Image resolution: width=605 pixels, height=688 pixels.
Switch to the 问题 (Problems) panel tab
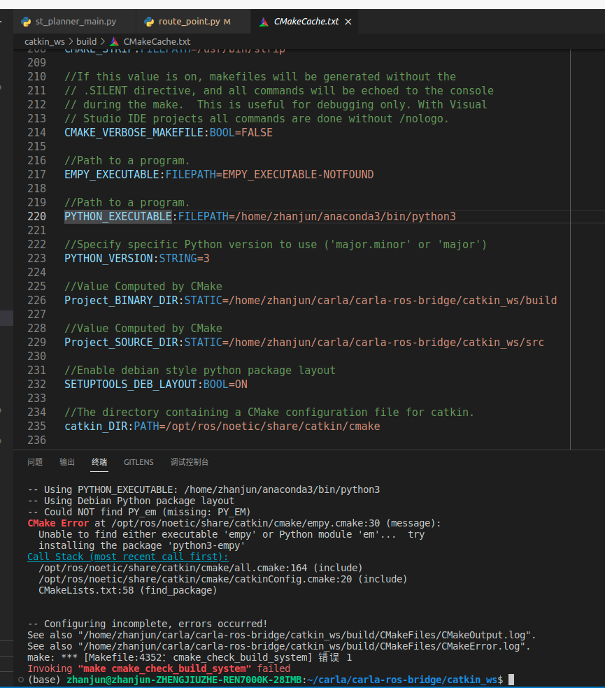pos(35,462)
